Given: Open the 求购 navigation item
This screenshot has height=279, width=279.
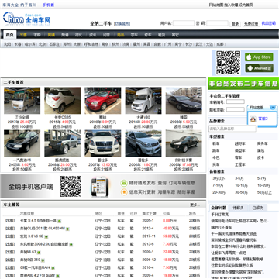Looking at the screenshot, I should tap(37, 35).
